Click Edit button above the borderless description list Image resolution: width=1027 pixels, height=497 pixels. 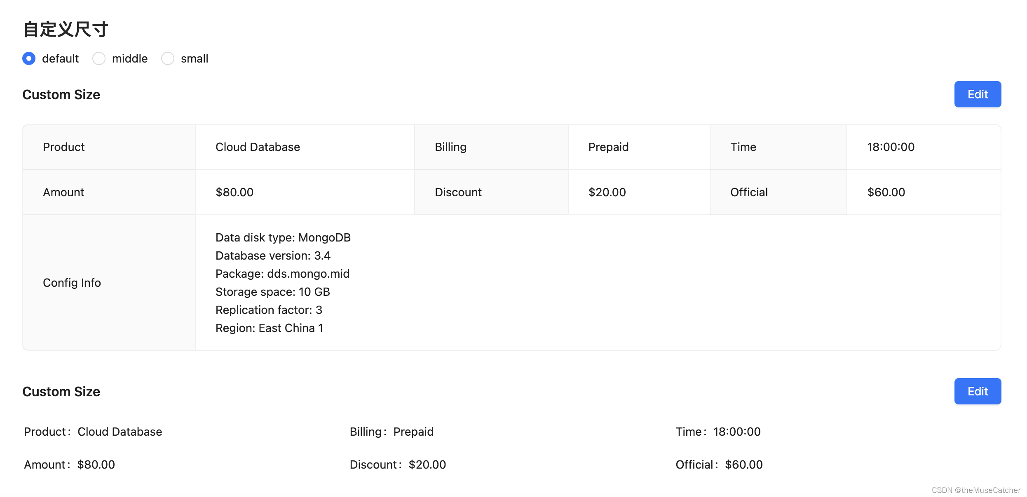click(978, 391)
